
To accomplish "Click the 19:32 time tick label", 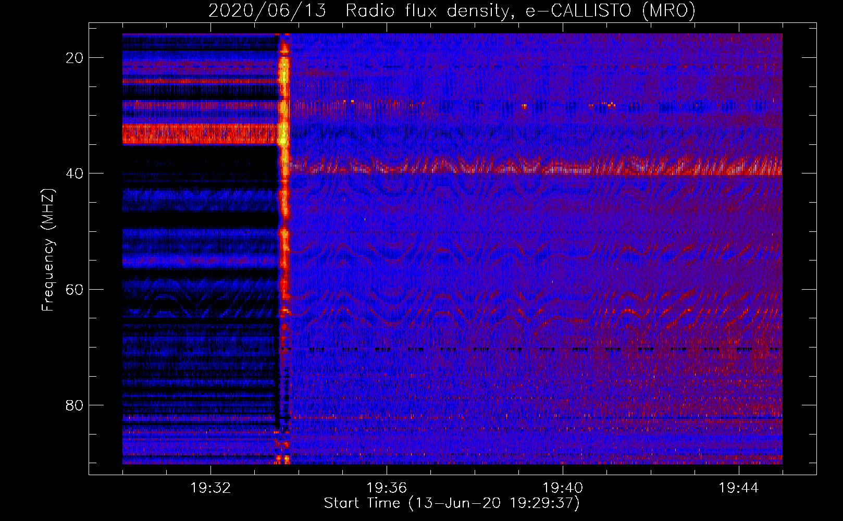I will 210,488.
